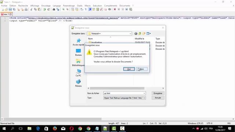Screen dimensions: 235x132
Task: Select Ce PC in the sidebar
Action: pos(78,73)
